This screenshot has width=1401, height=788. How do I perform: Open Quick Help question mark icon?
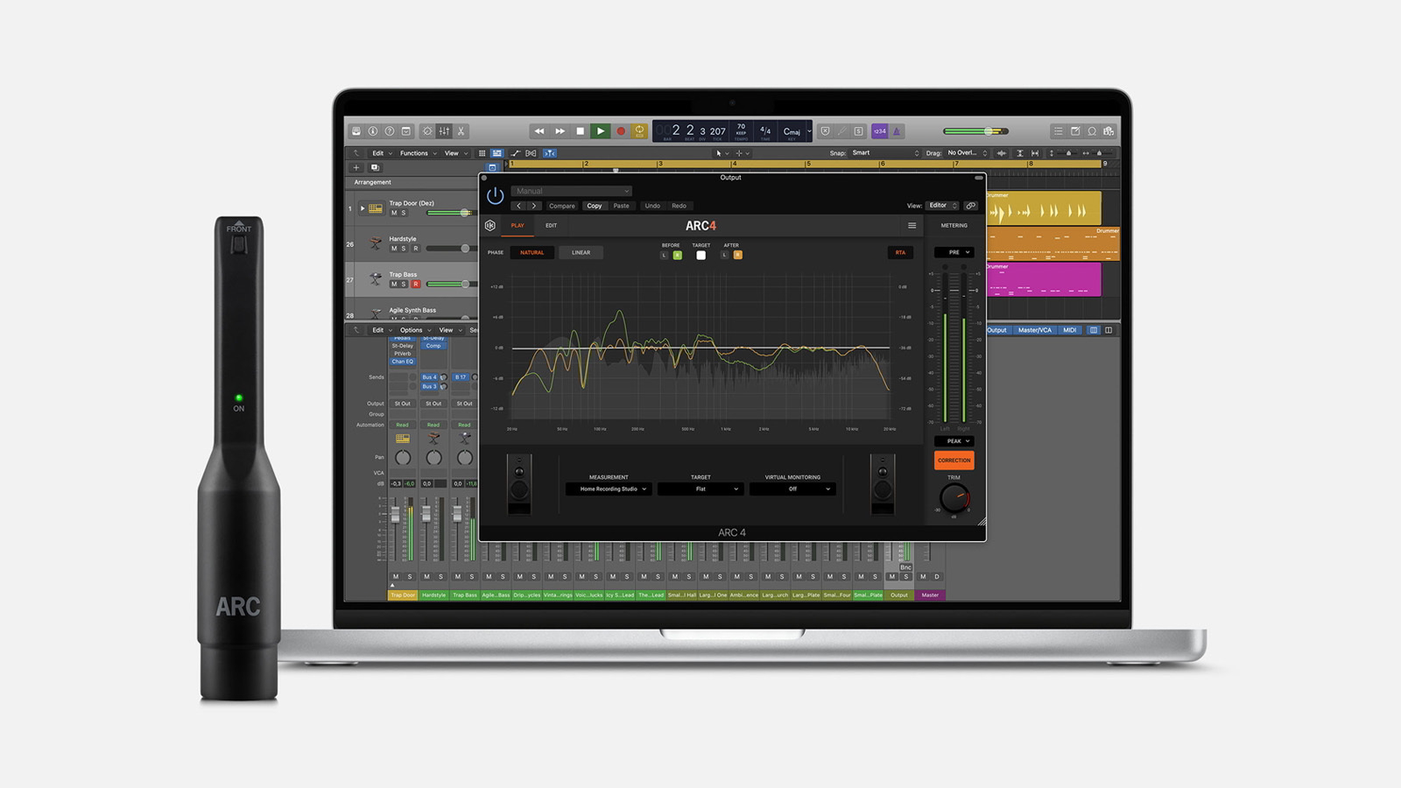pos(390,131)
